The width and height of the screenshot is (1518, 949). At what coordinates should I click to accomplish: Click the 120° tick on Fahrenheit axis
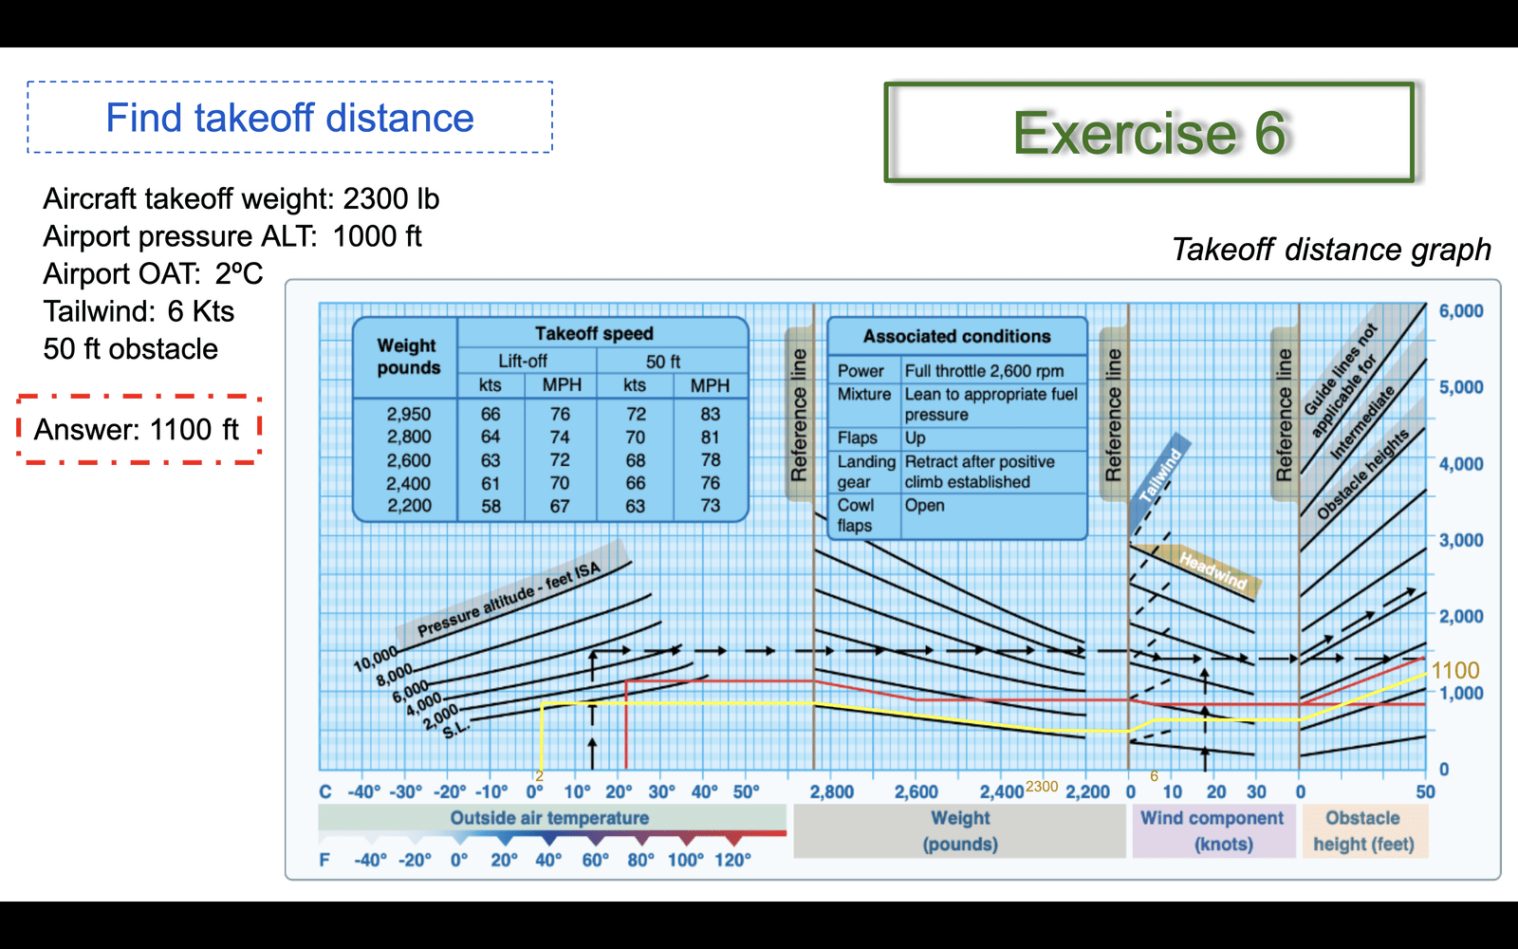pyautogui.click(x=732, y=860)
